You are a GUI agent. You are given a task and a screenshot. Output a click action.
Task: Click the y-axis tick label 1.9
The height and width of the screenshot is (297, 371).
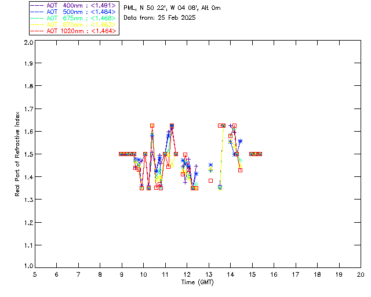[28, 63]
